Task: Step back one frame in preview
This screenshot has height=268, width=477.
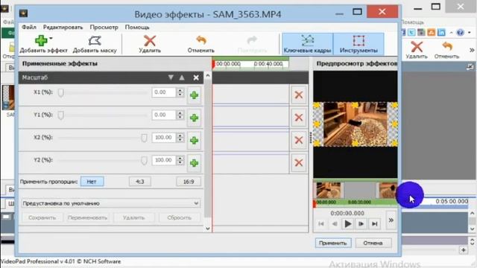Action: click(x=335, y=224)
